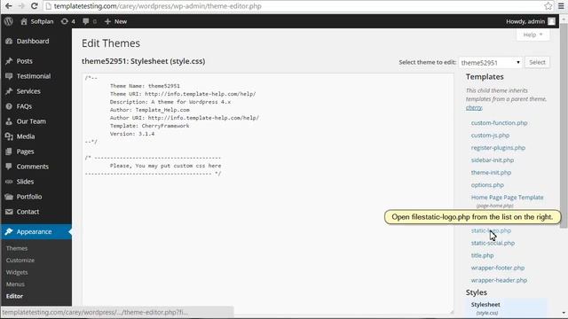Open Customize under Appearance
The image size is (568, 319).
[20, 260]
